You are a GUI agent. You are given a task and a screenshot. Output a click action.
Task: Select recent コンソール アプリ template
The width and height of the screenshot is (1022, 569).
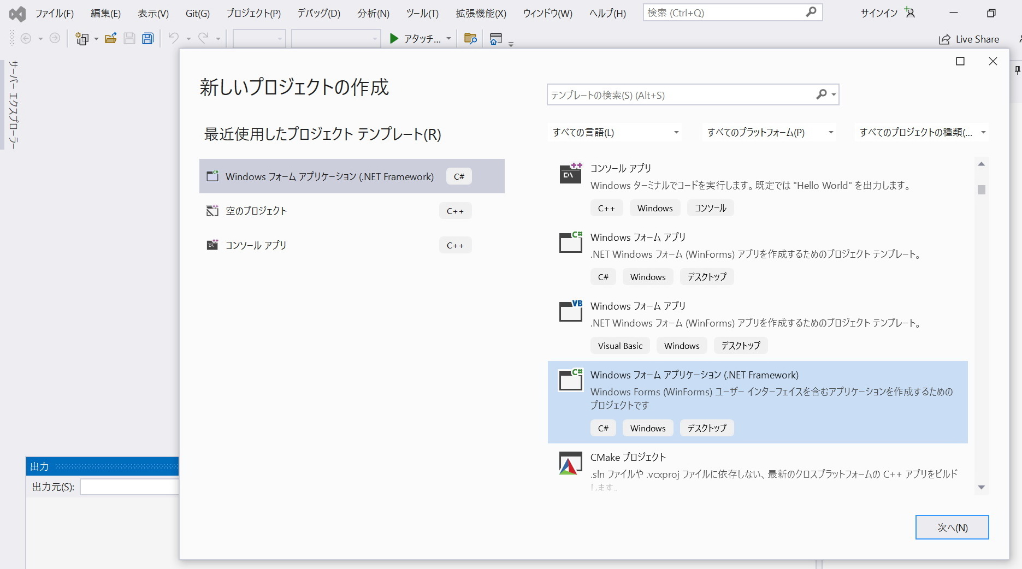352,245
